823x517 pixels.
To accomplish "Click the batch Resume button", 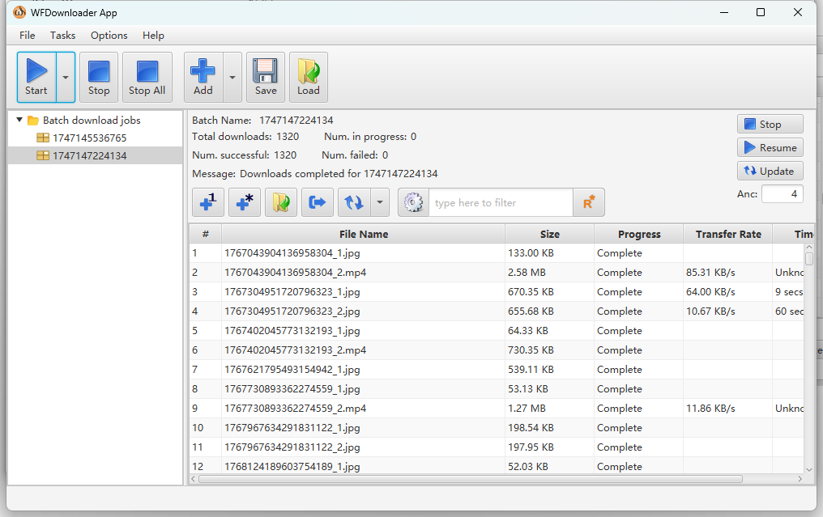I will 770,148.
